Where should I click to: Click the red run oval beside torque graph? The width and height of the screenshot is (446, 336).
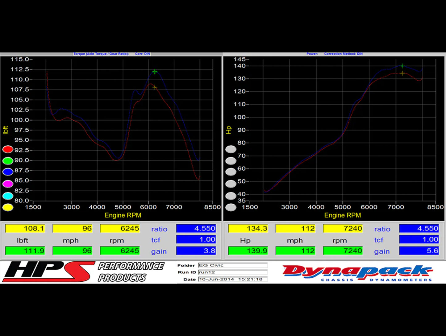point(8,150)
